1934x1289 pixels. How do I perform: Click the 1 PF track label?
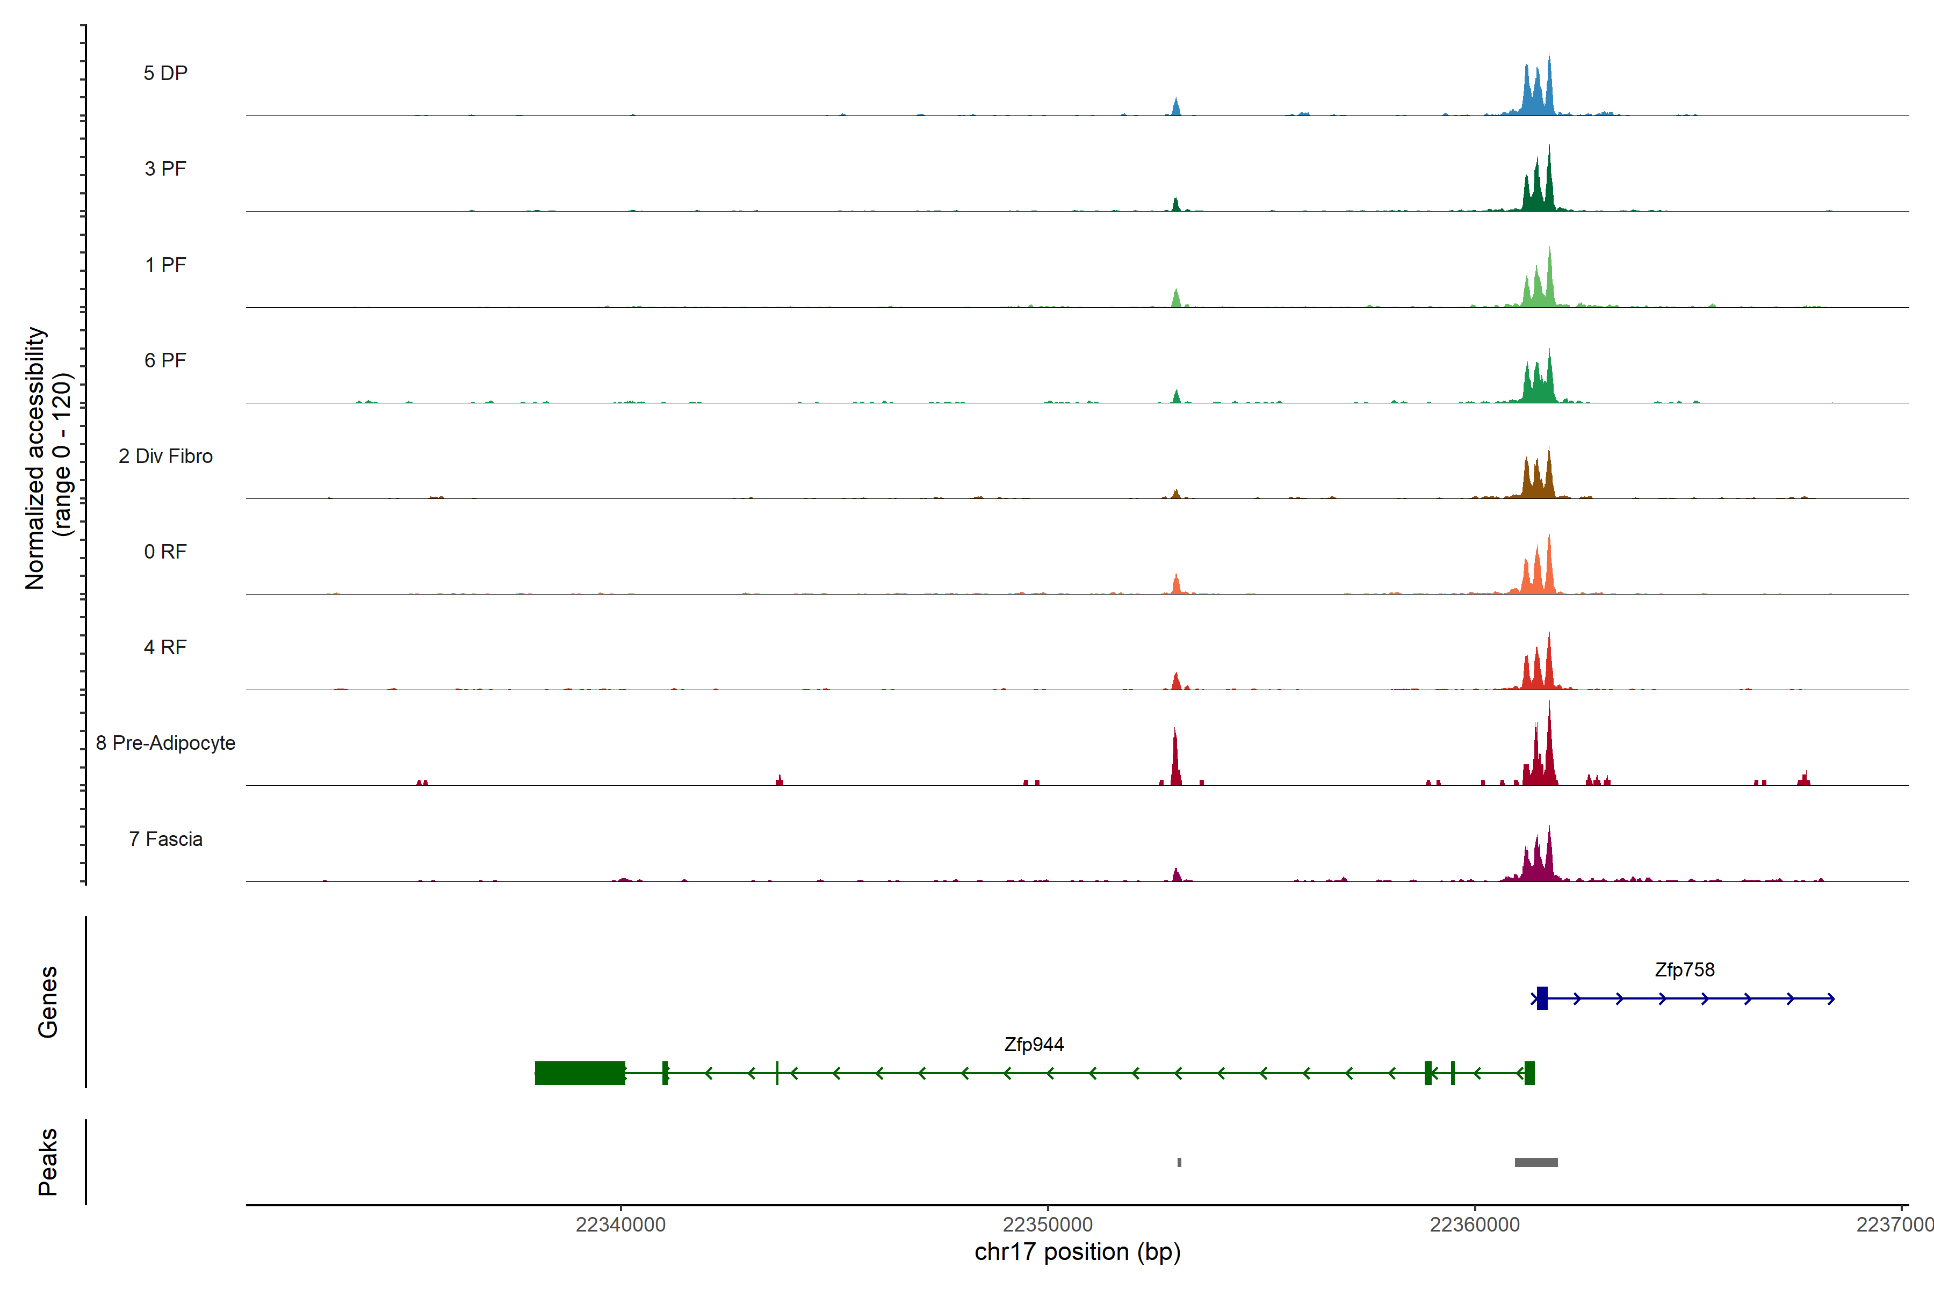click(165, 265)
